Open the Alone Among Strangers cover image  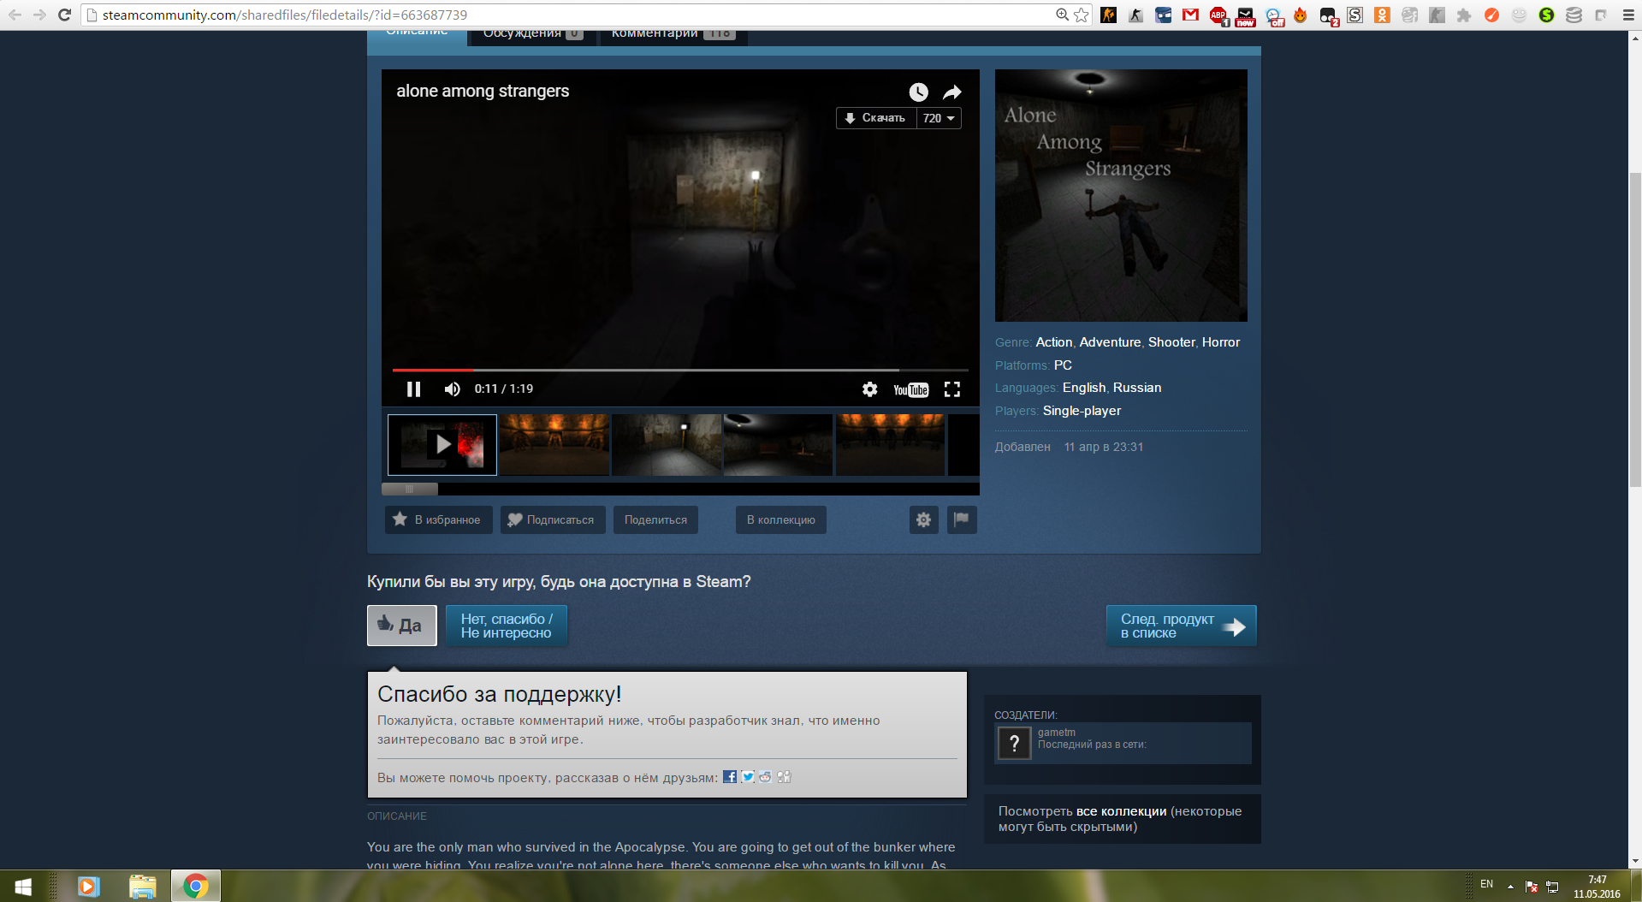point(1121,195)
